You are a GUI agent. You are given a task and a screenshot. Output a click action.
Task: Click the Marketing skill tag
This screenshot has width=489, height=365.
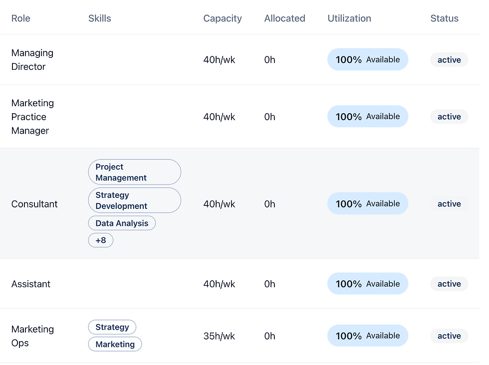click(x=115, y=344)
